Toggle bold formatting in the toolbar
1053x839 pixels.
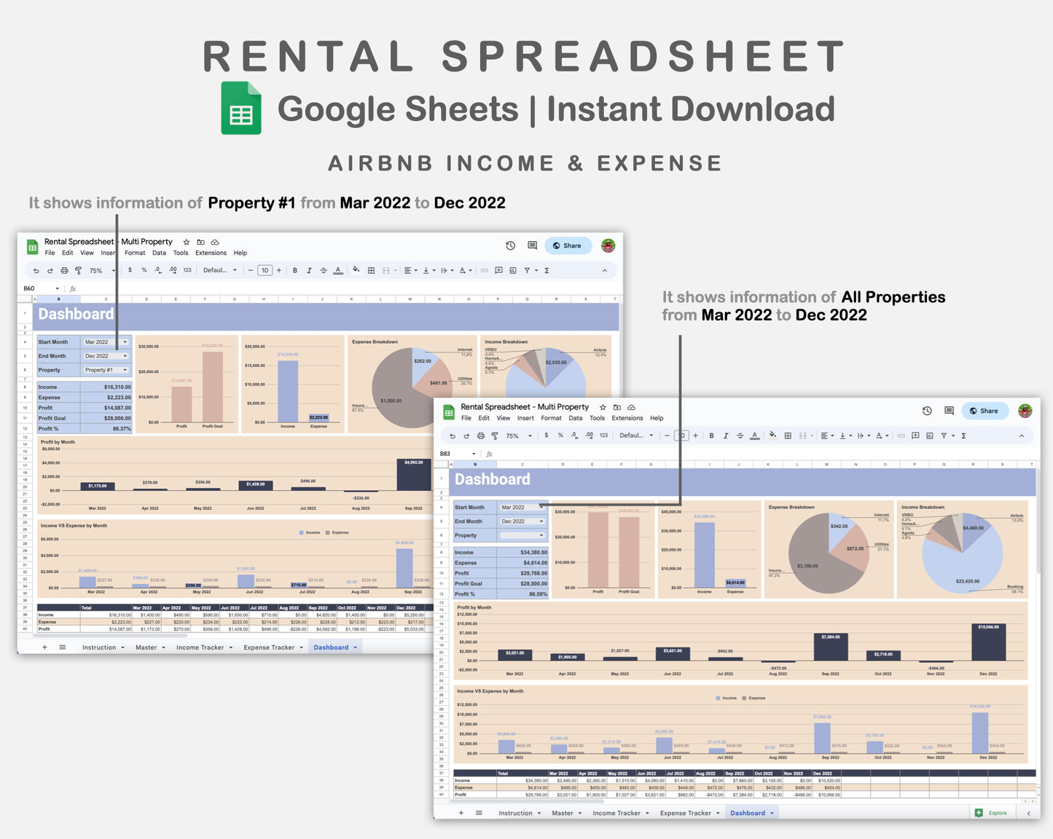coord(295,270)
